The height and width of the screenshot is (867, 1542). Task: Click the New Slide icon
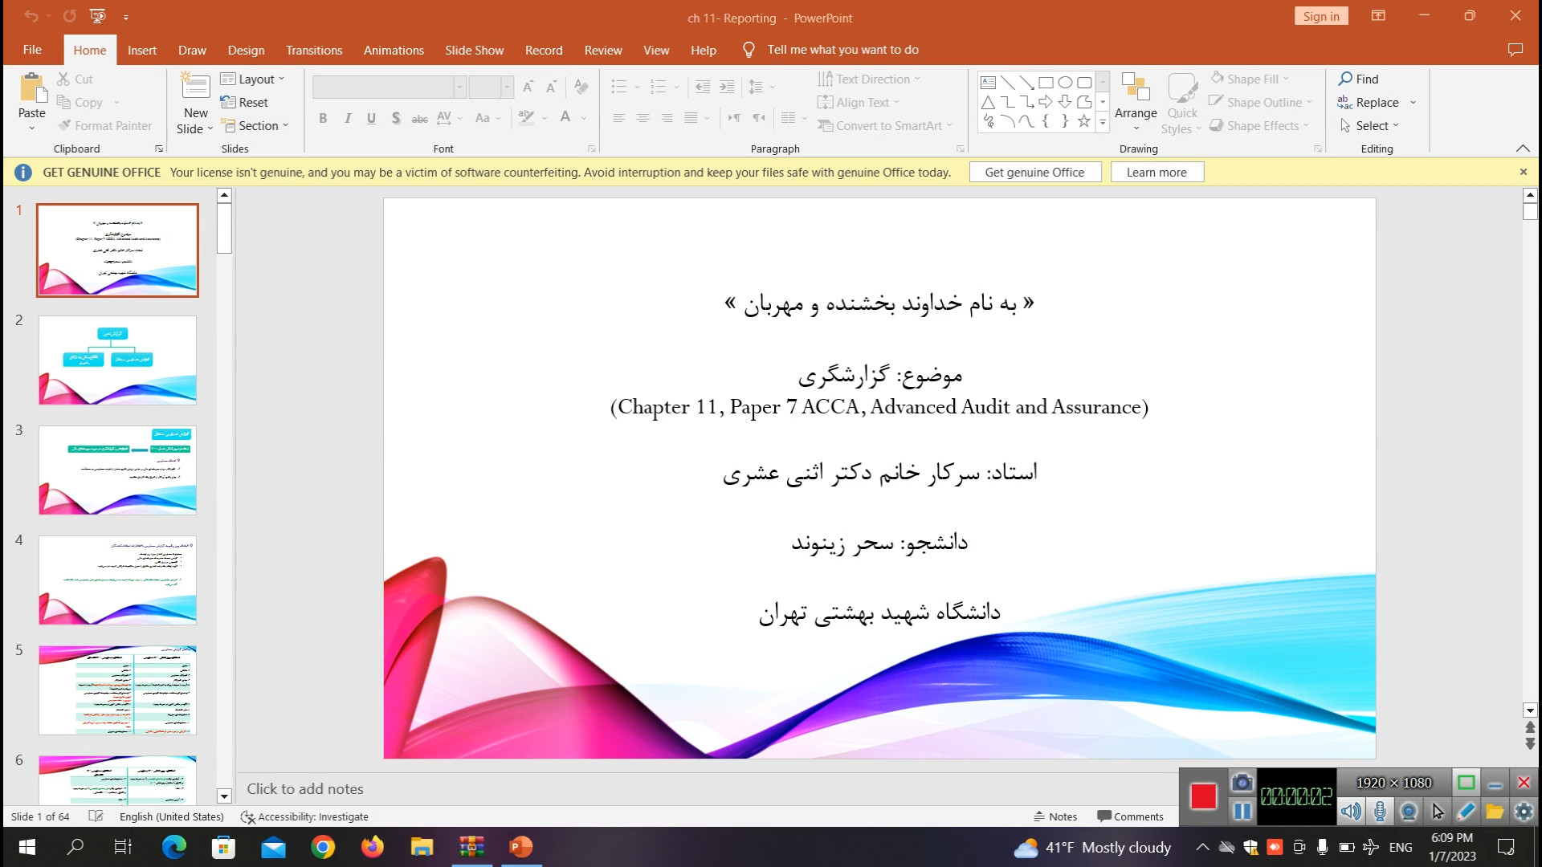coord(195,87)
